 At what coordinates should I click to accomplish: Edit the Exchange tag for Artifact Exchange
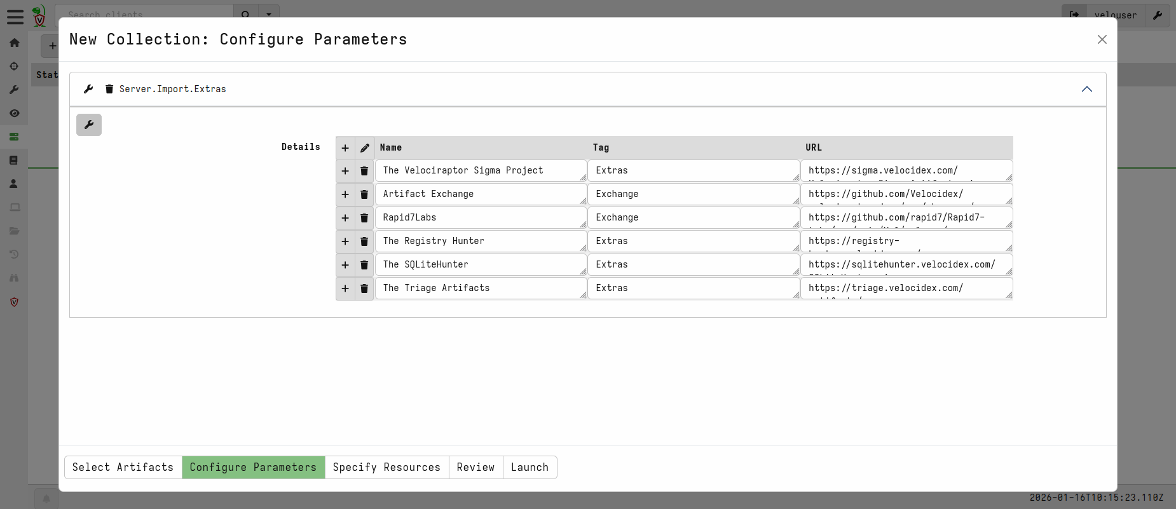point(694,194)
